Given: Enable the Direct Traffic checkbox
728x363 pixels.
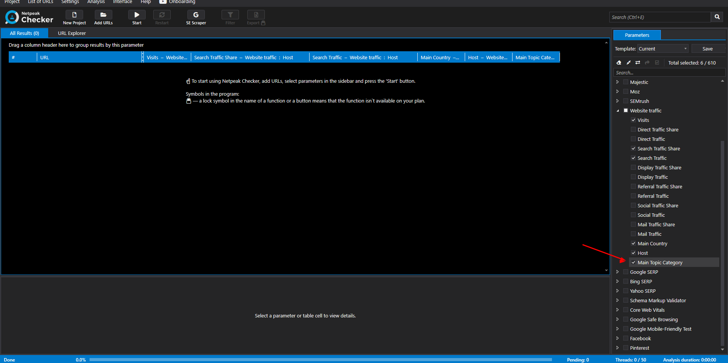Looking at the screenshot, I should coord(633,139).
